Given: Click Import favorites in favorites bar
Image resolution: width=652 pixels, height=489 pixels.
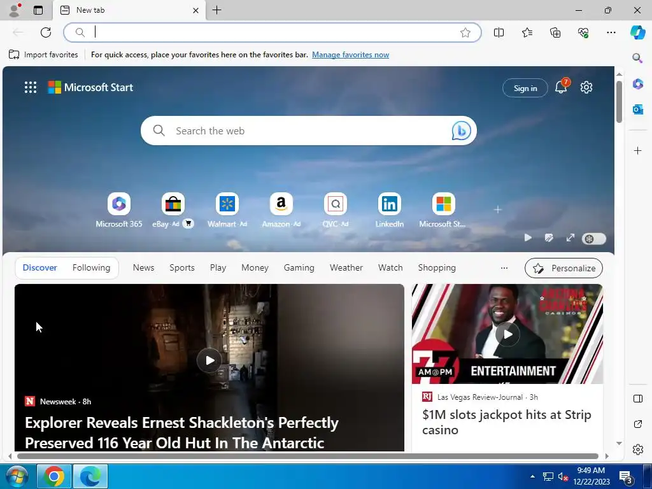Looking at the screenshot, I should pyautogui.click(x=43, y=55).
